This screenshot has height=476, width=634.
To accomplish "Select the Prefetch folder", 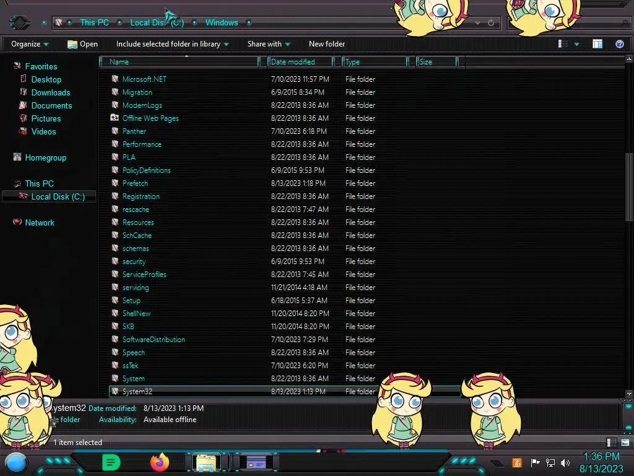I will (x=135, y=183).
